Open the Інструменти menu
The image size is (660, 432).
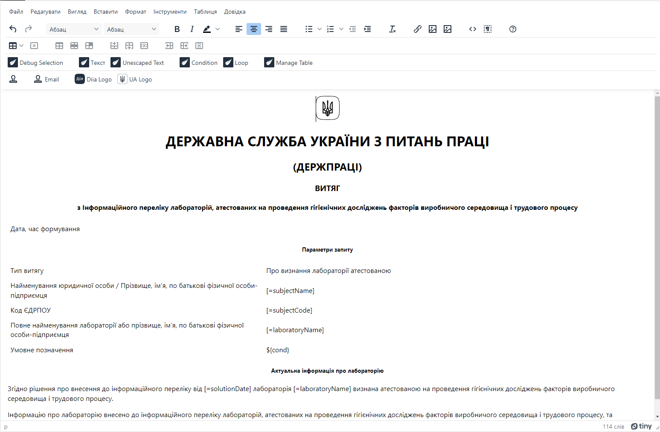pos(170,12)
